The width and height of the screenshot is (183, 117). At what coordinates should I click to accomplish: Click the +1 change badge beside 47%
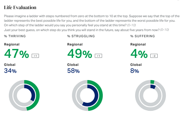(x=35, y=56)
